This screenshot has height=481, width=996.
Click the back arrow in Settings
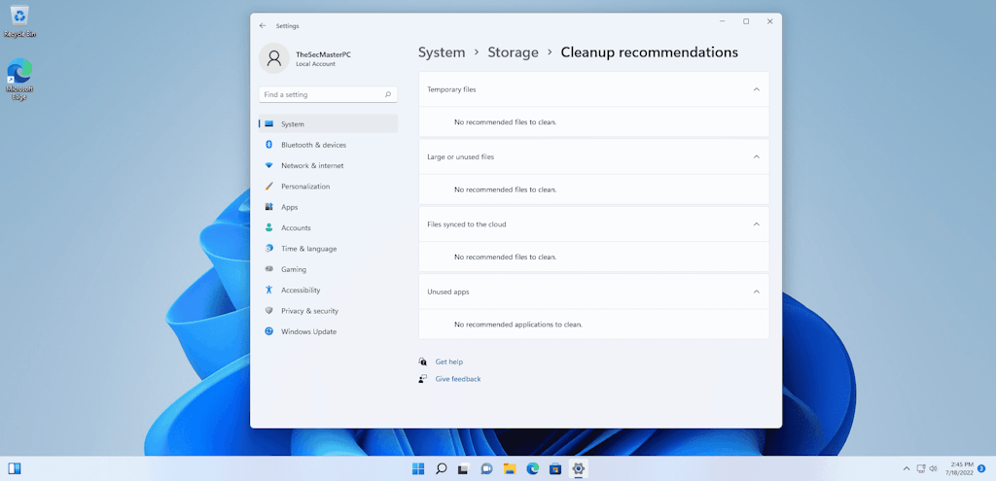point(263,26)
